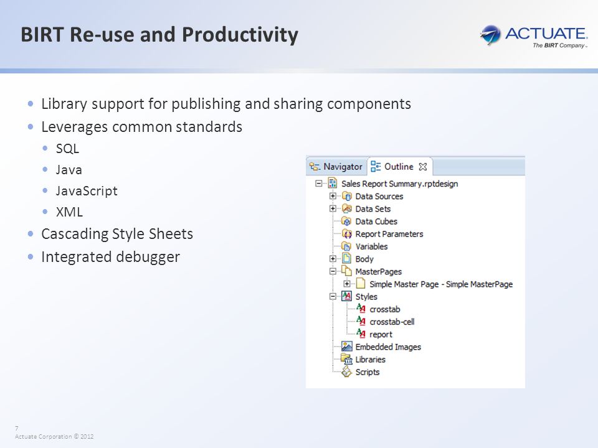Close the Outline view tab
The height and width of the screenshot is (448, 598).
(x=422, y=167)
